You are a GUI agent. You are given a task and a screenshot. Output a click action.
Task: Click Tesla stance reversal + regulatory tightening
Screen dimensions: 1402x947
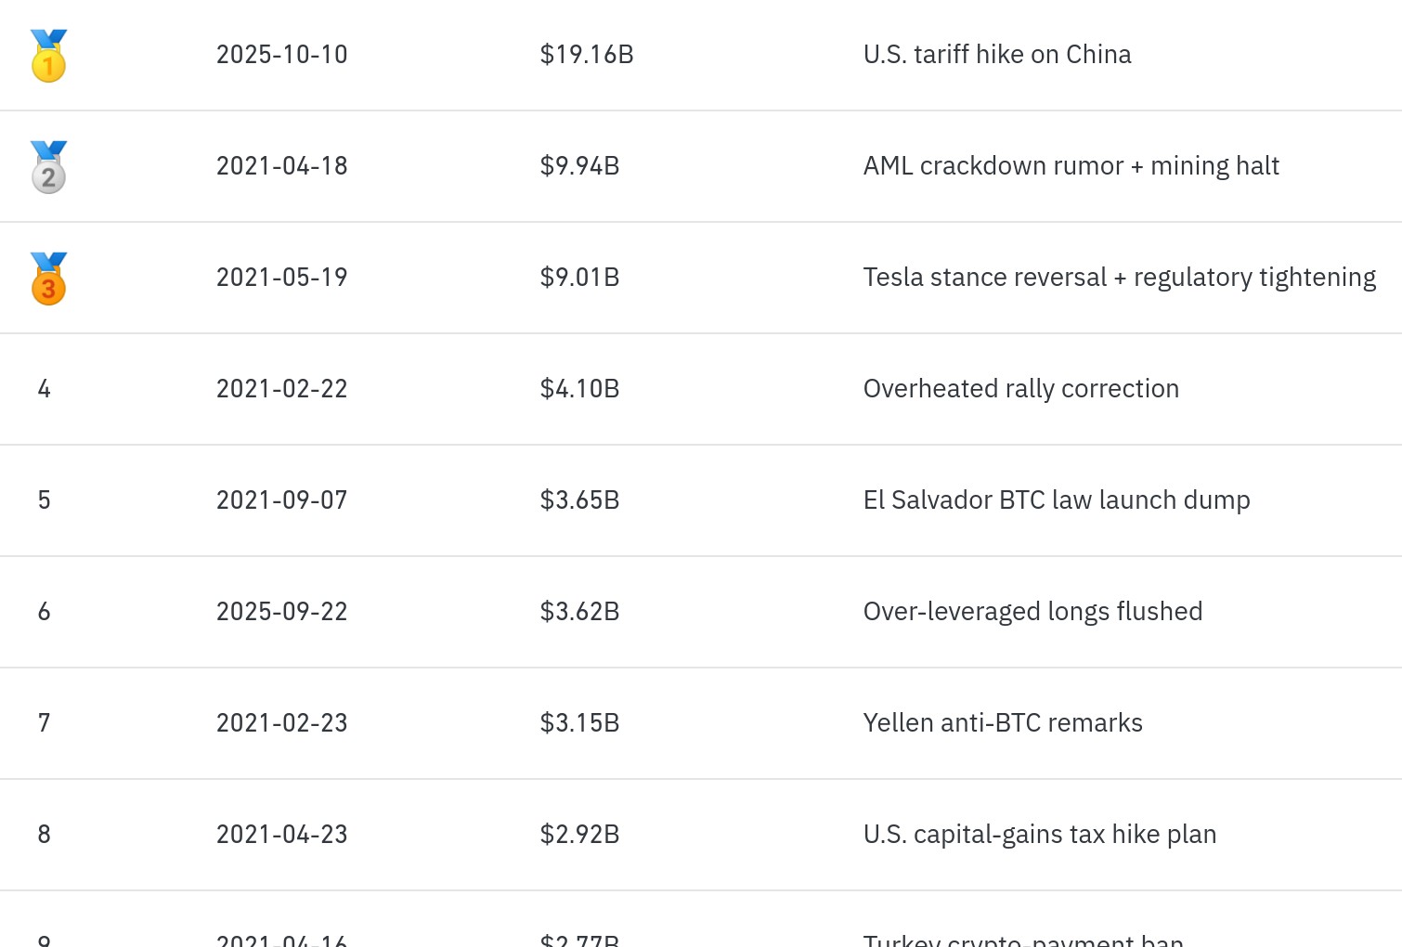(1119, 278)
